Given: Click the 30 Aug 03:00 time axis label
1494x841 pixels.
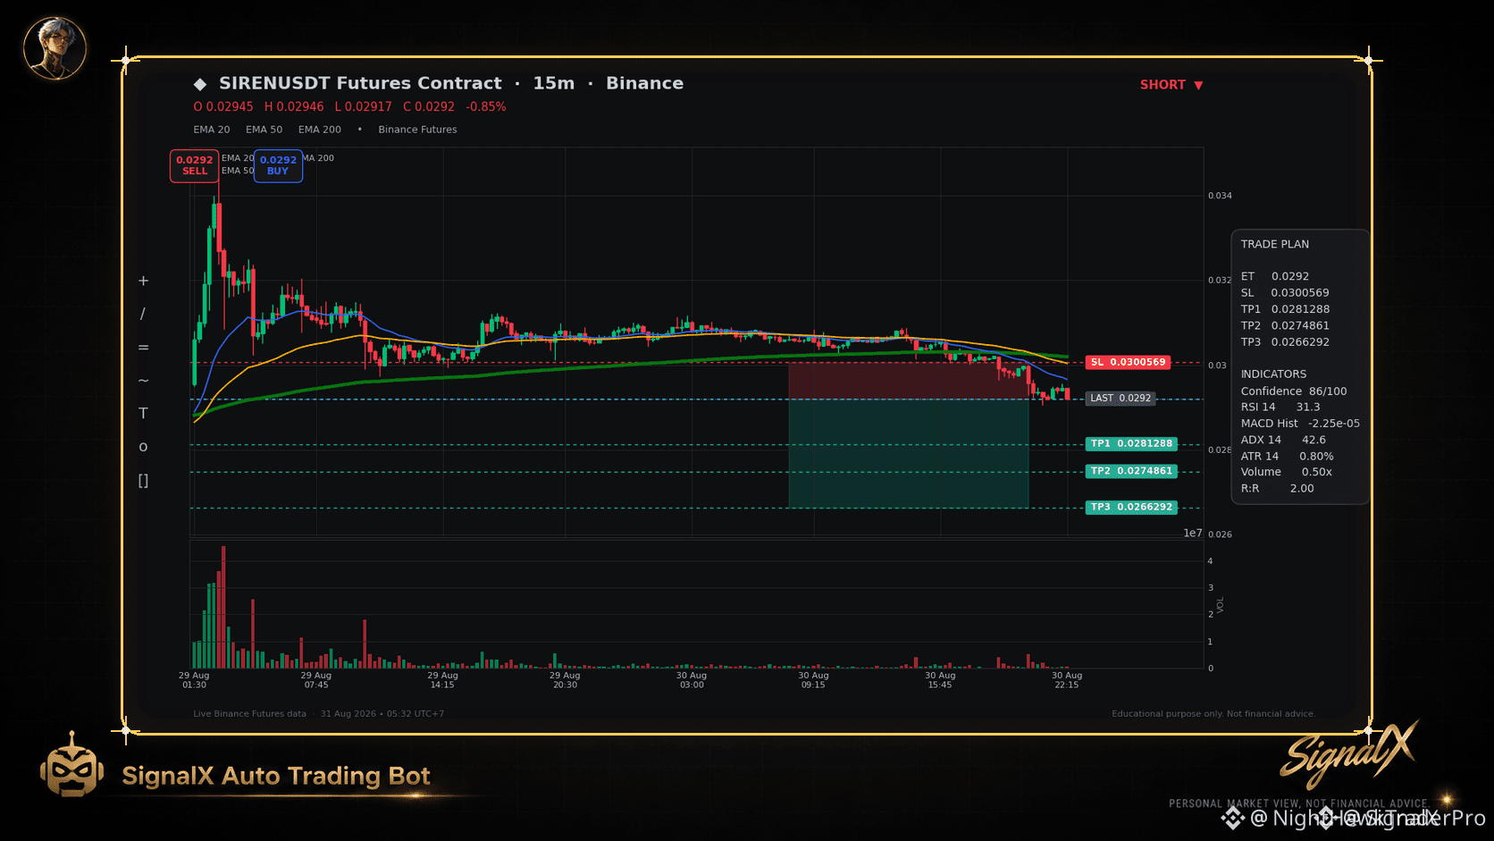Looking at the screenshot, I should (x=692, y=680).
